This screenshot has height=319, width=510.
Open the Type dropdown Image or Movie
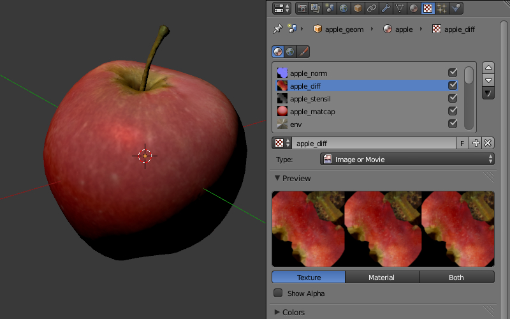click(407, 159)
